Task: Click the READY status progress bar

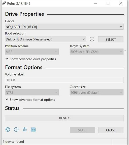Action: (x=64, y=118)
